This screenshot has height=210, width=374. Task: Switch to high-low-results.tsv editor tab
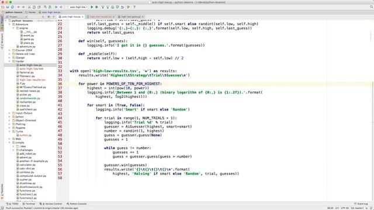[x=101, y=17]
